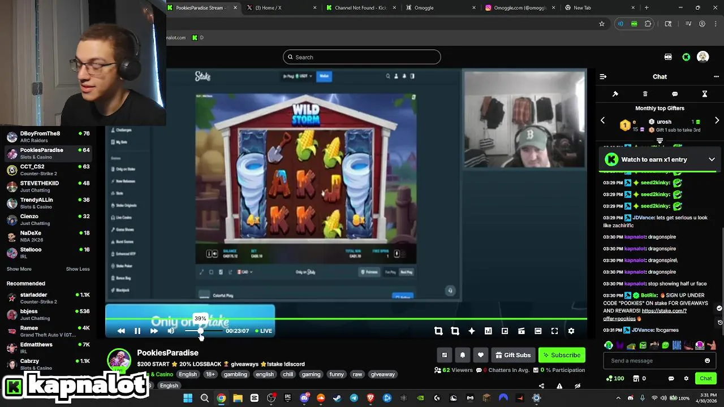The height and width of the screenshot is (407, 724).
Task: Click the green Subscribe button
Action: (x=562, y=355)
